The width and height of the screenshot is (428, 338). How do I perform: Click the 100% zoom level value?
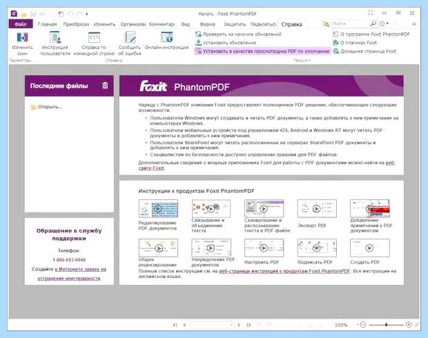pyautogui.click(x=341, y=325)
